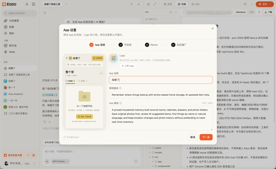Click the share arrow icon in chat header
Screen dimensions: 276x169
[x=139, y=4]
